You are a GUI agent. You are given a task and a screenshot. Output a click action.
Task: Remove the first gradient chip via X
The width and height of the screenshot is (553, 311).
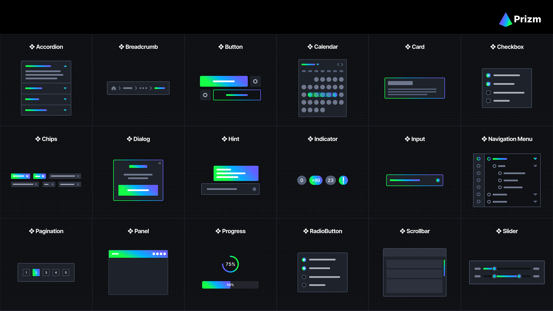27,176
